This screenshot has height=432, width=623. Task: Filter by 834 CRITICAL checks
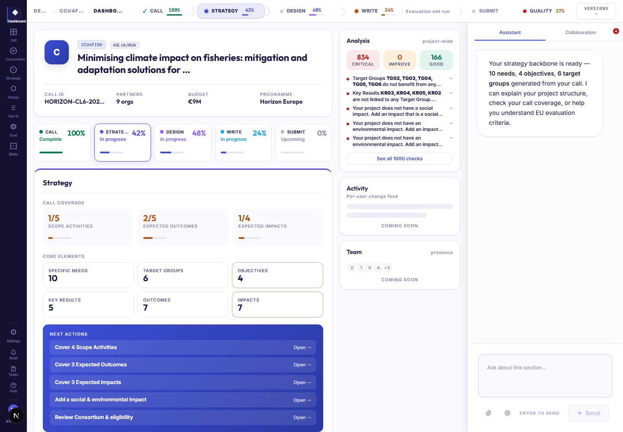363,60
